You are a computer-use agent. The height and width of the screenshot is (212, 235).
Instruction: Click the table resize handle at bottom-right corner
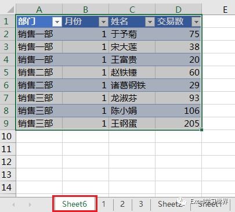tap(201, 130)
